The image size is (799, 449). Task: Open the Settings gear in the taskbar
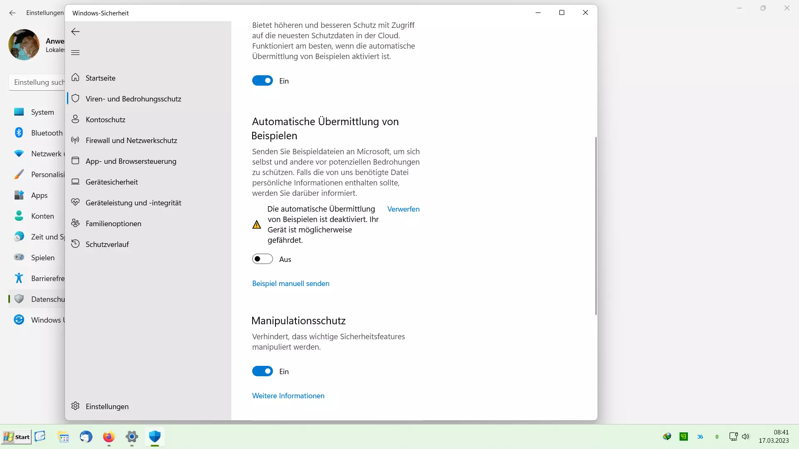coord(132,437)
